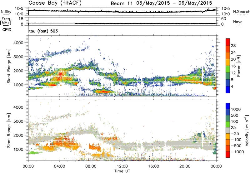This screenshot has width=250, height=173.
Task: Click the 4000 range tick in power panel
Action: point(18,43)
